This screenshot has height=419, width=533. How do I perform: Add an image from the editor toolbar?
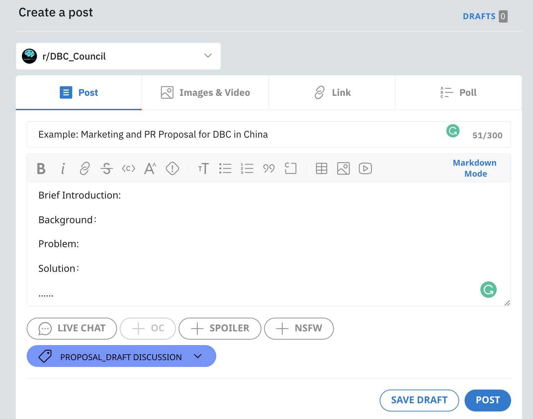(343, 168)
